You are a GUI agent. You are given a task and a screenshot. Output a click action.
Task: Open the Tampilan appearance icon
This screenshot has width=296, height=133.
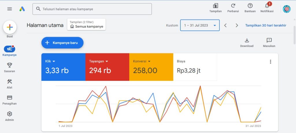pyautogui.click(x=215, y=6)
